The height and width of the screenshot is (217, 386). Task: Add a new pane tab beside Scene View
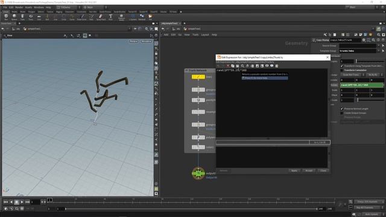pos(19,24)
